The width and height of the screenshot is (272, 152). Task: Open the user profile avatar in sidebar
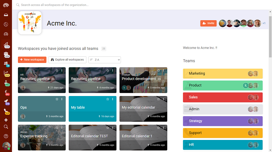coord(6,146)
